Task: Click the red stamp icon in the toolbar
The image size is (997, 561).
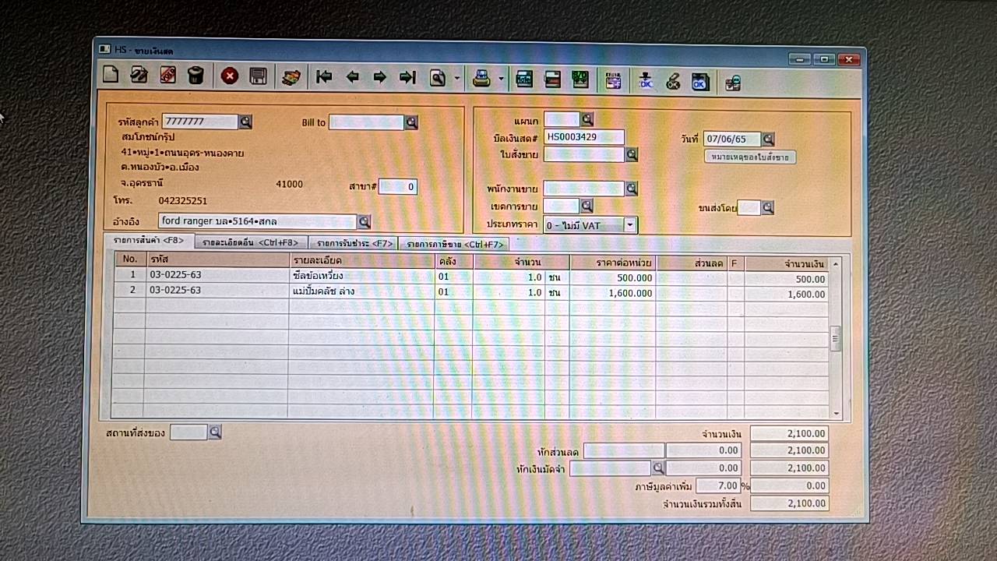Action: 167,76
